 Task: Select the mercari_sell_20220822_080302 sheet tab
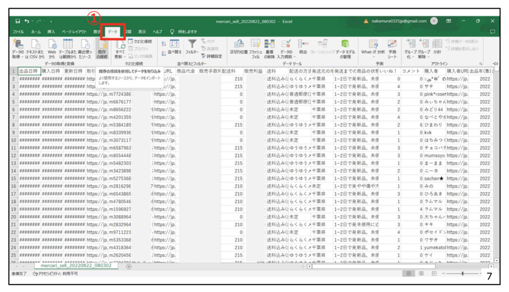point(76,266)
